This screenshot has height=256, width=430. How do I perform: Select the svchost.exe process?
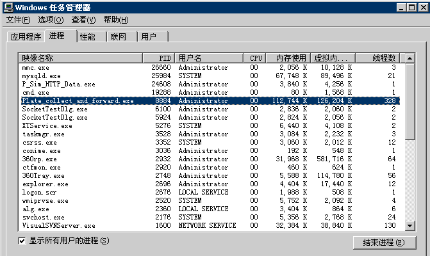(210, 217)
